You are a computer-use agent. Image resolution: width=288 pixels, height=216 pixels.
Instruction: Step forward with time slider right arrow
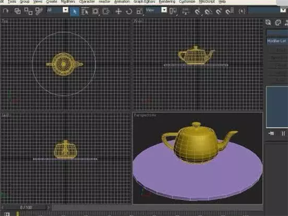49,207
